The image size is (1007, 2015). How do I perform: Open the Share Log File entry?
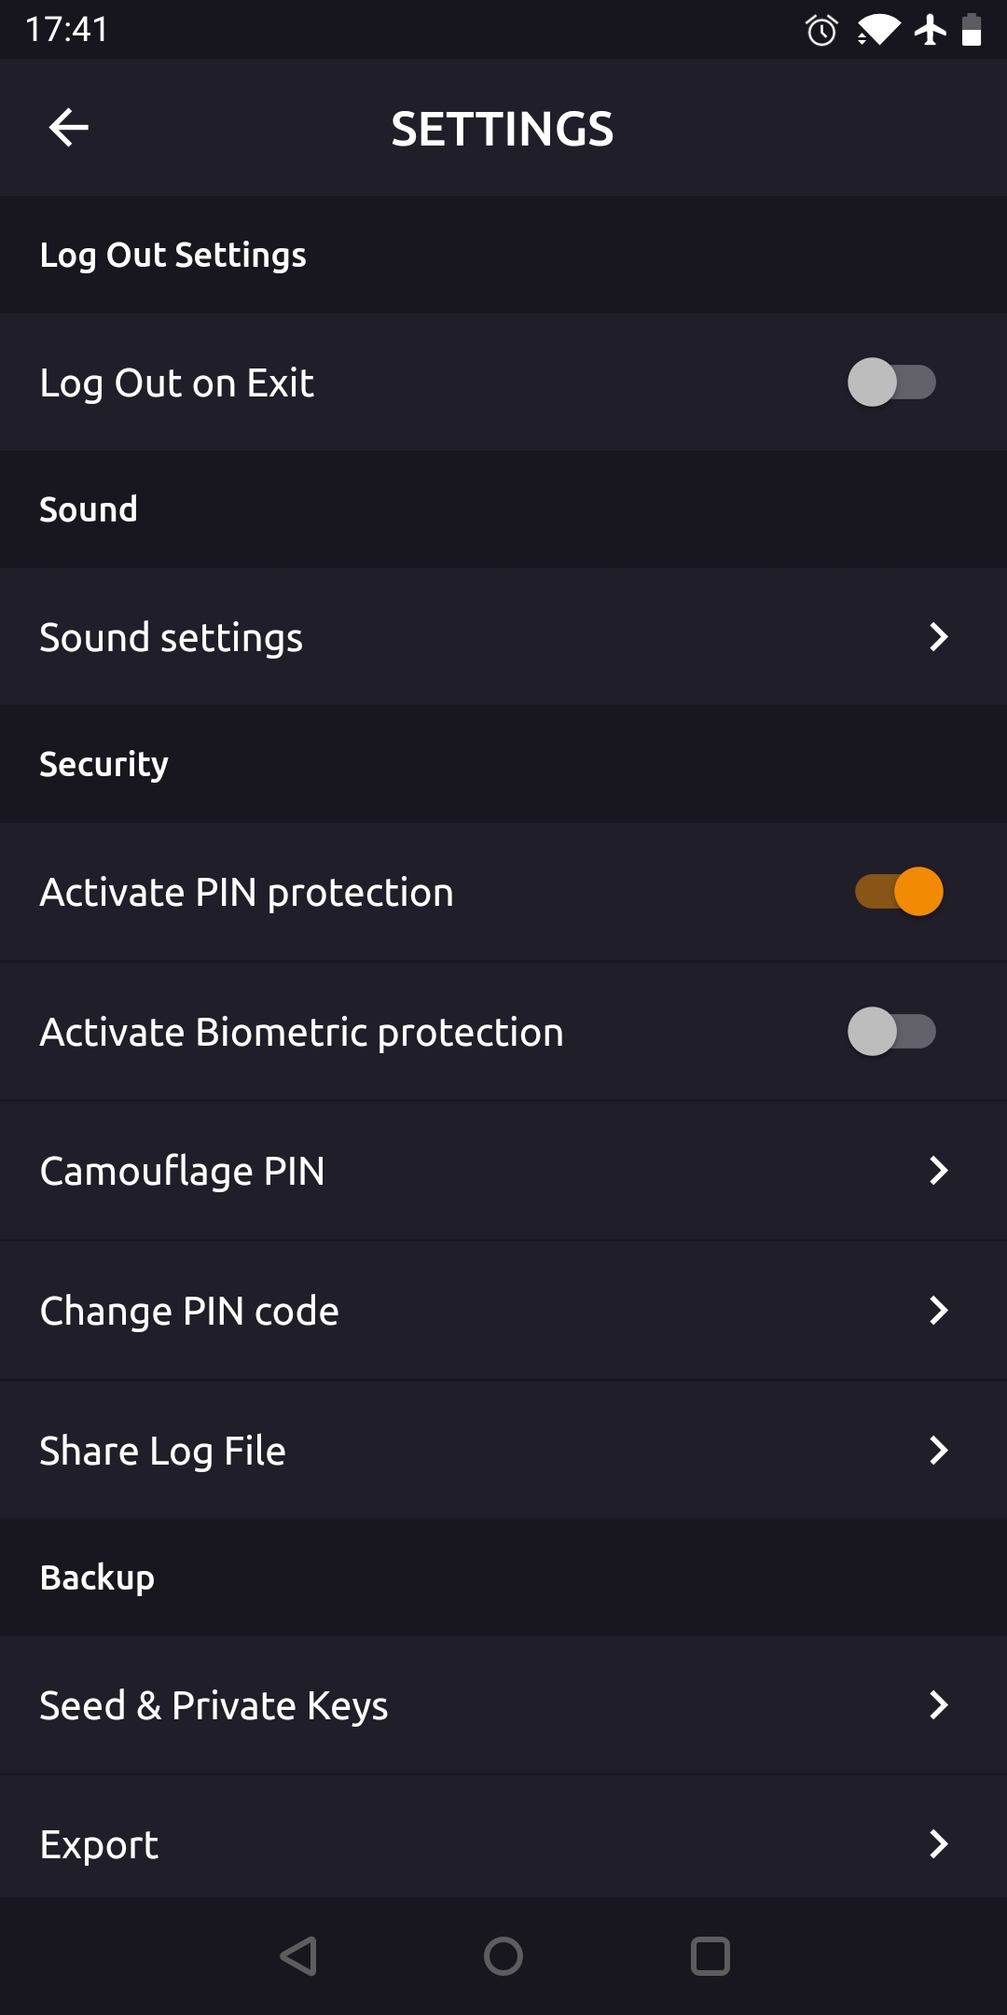tap(163, 1451)
